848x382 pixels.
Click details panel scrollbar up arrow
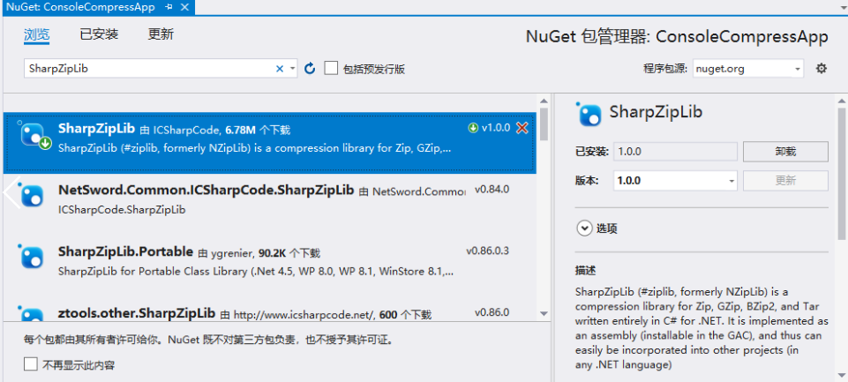pos(841,101)
